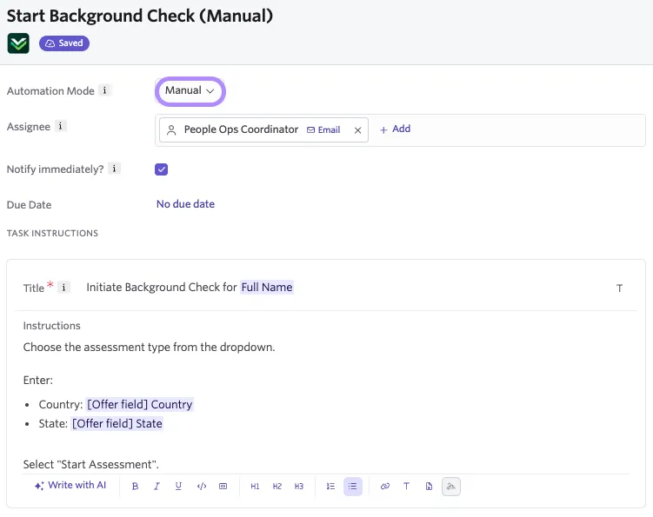Insert a code block from the toolbar

(x=223, y=487)
